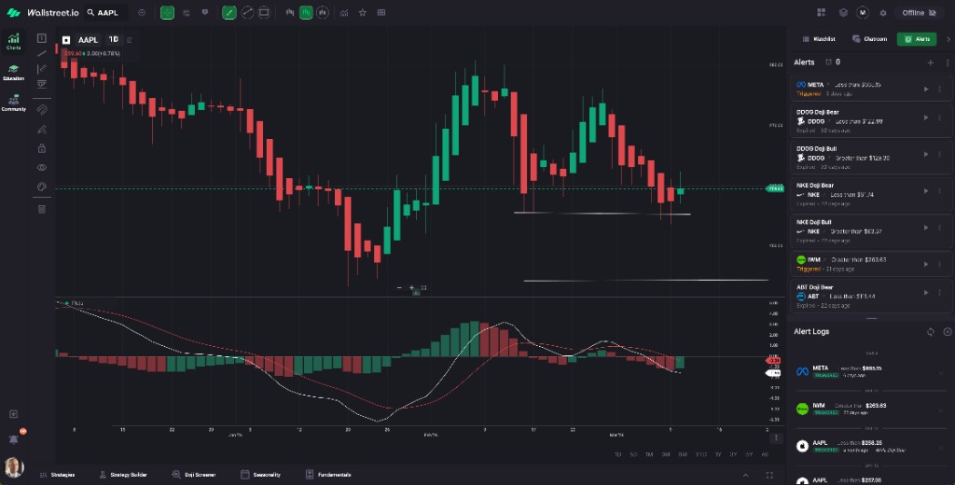
Task: Switch to the Watchlist tab
Action: (819, 39)
